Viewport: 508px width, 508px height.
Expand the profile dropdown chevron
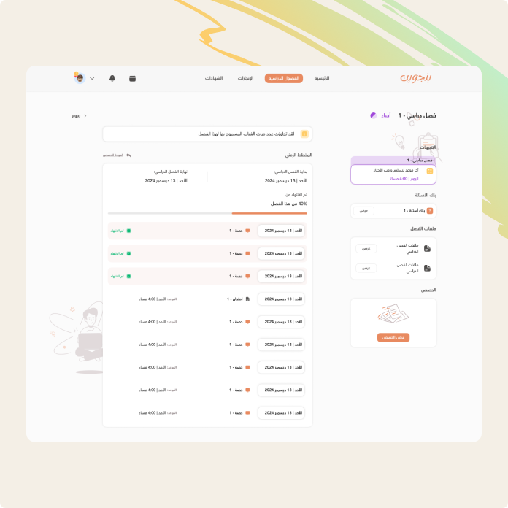pyautogui.click(x=92, y=78)
